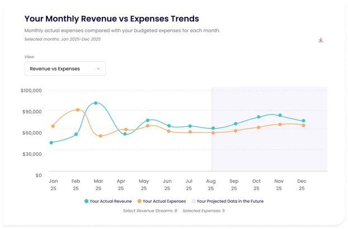Select the Mar 25 expenses data point
Viewport: 348px width, 229px height.
tap(101, 136)
